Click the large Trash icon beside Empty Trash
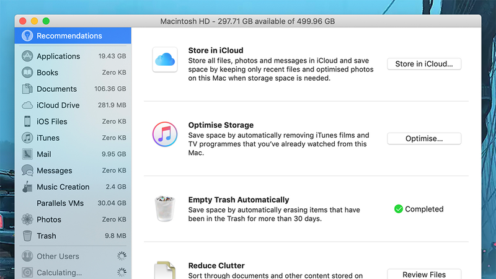 [x=165, y=208]
